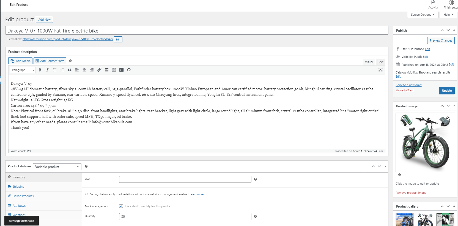Insert a bulleted list

click(x=55, y=70)
